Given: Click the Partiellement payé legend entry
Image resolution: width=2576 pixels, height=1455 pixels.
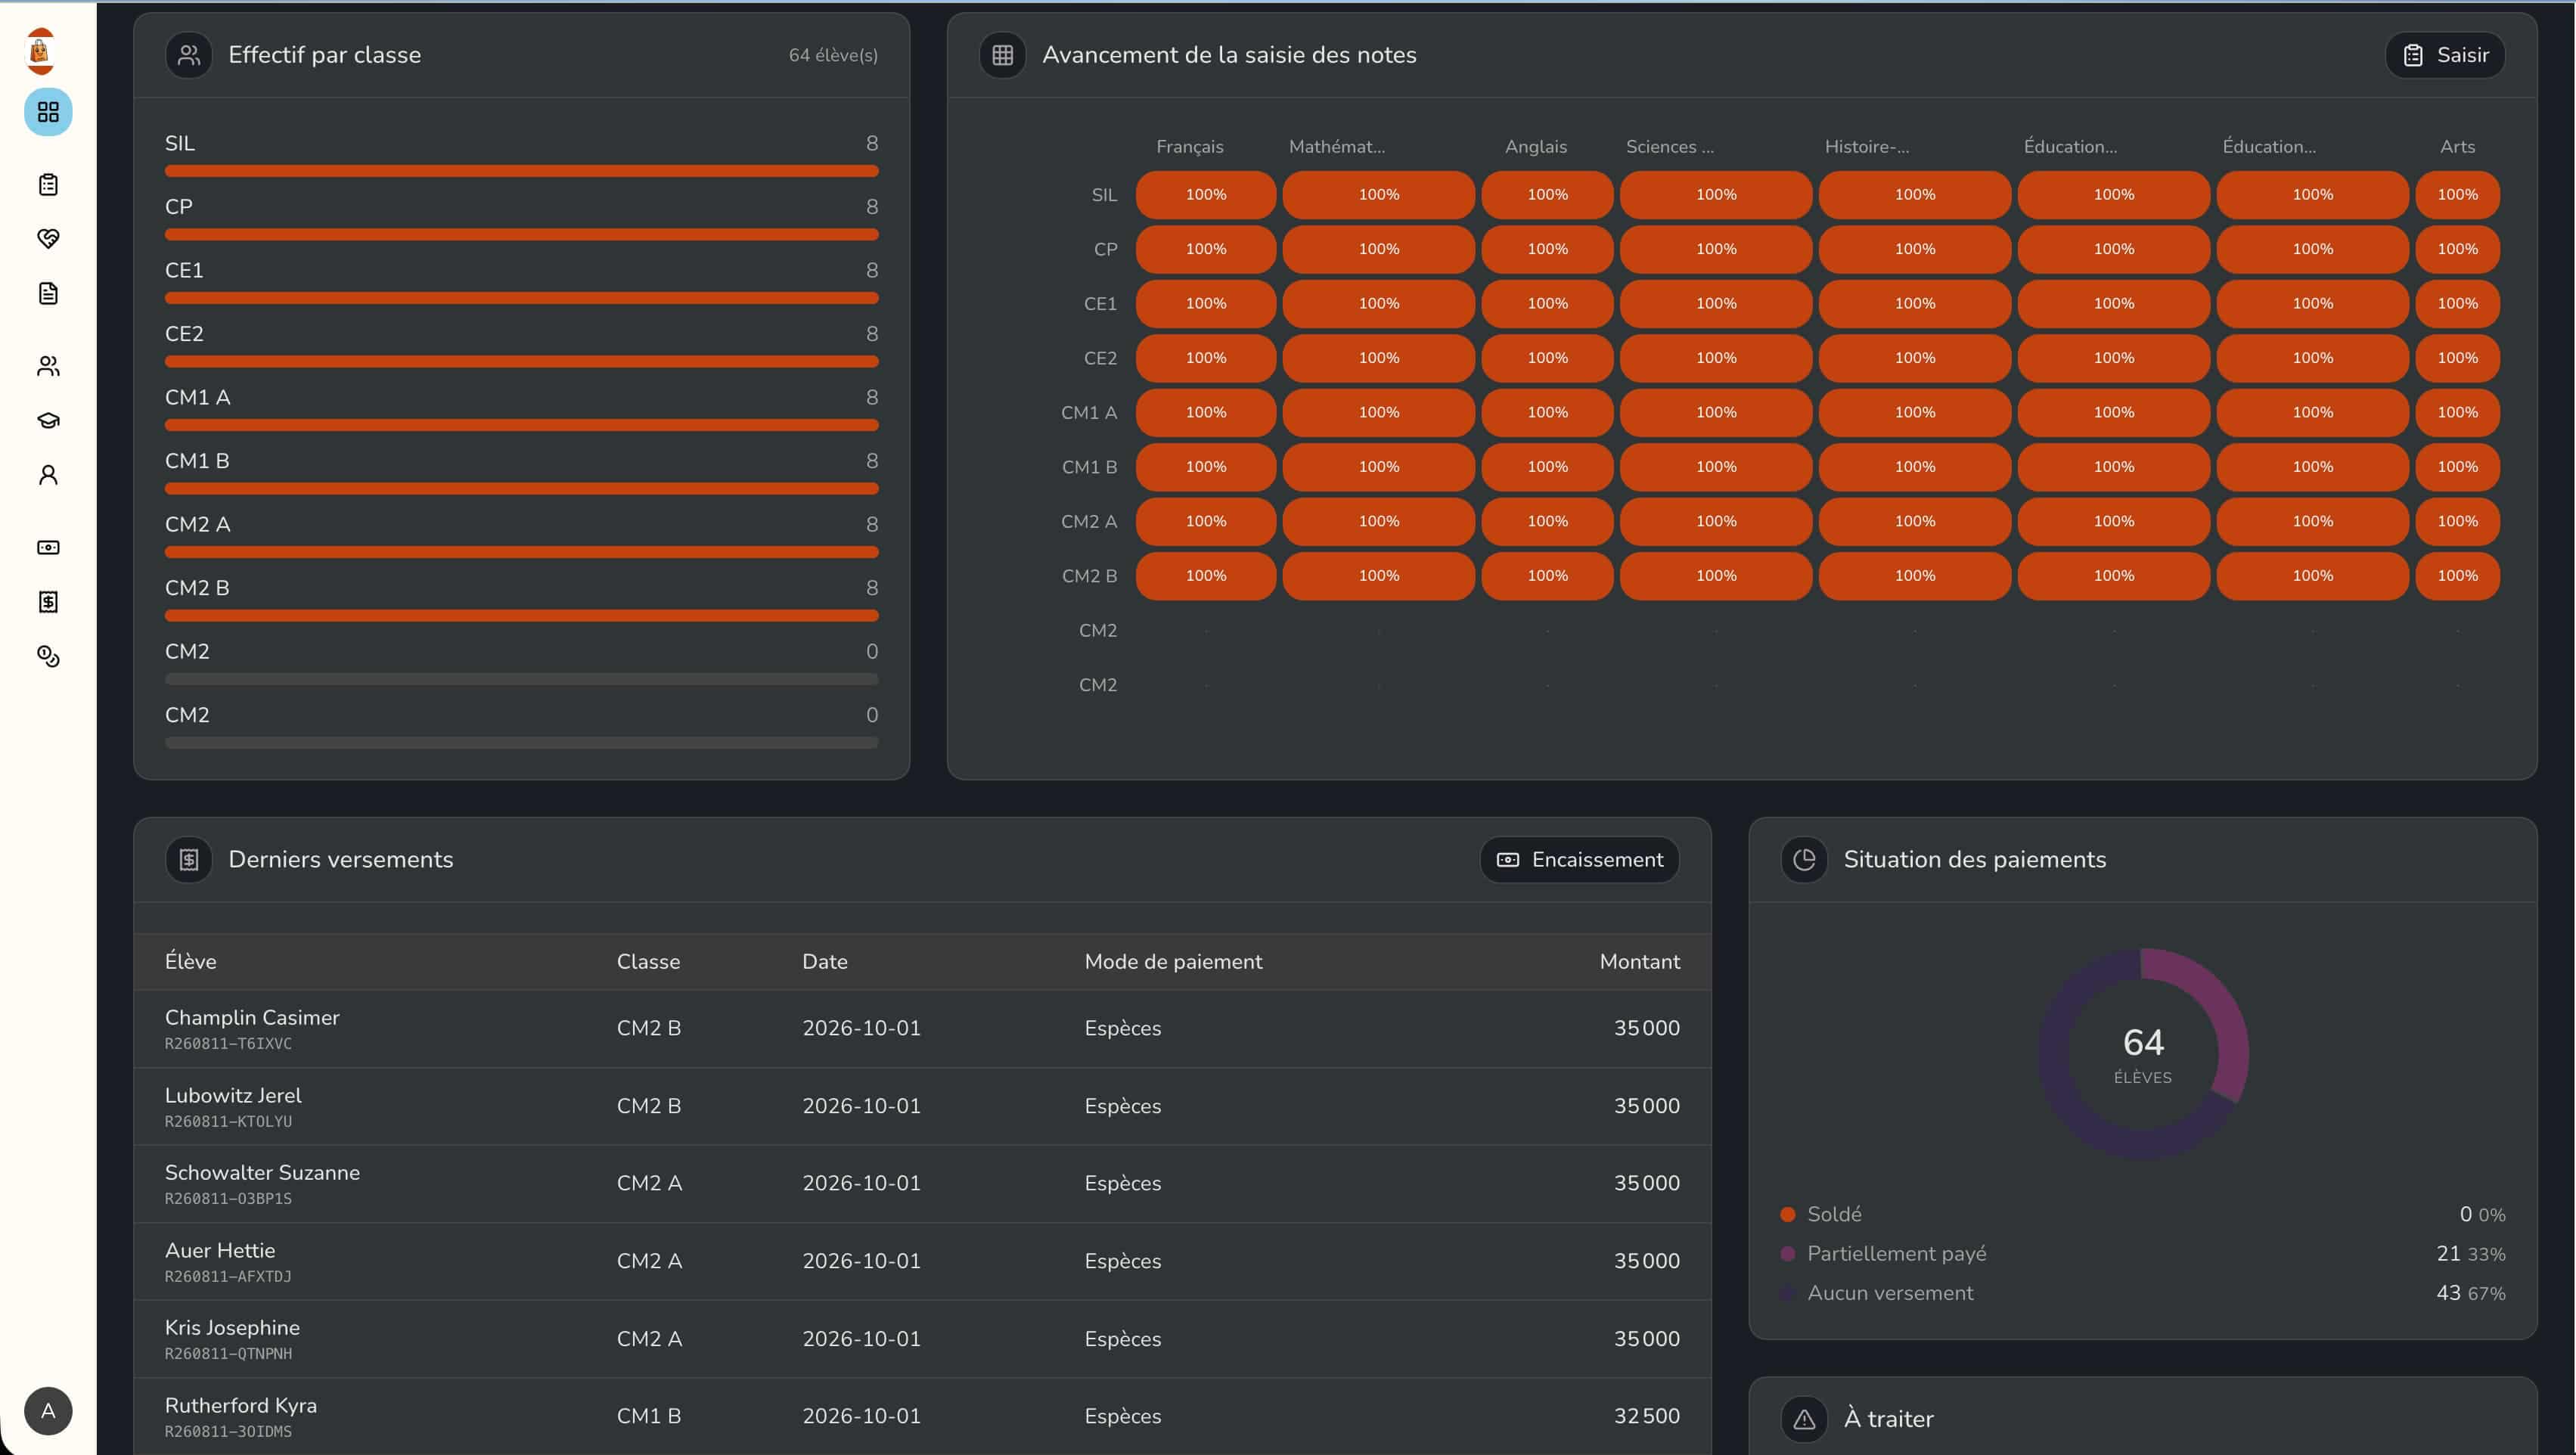Looking at the screenshot, I should 2143,1253.
